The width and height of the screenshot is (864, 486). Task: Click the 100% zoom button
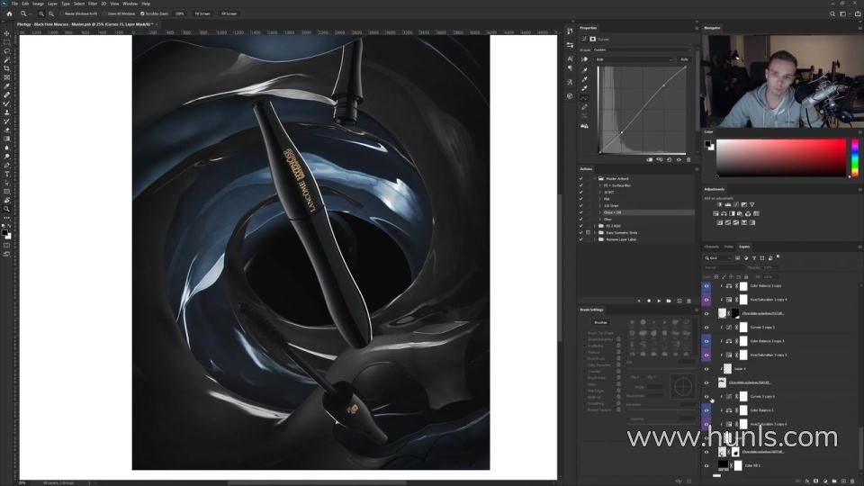pyautogui.click(x=180, y=13)
